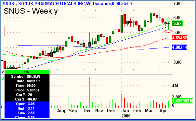Image resolution: width=196 pixels, height=121 pixels.
Task: Click the large green January 2006 breakout candle
Action: pyautogui.click(x=122, y=24)
